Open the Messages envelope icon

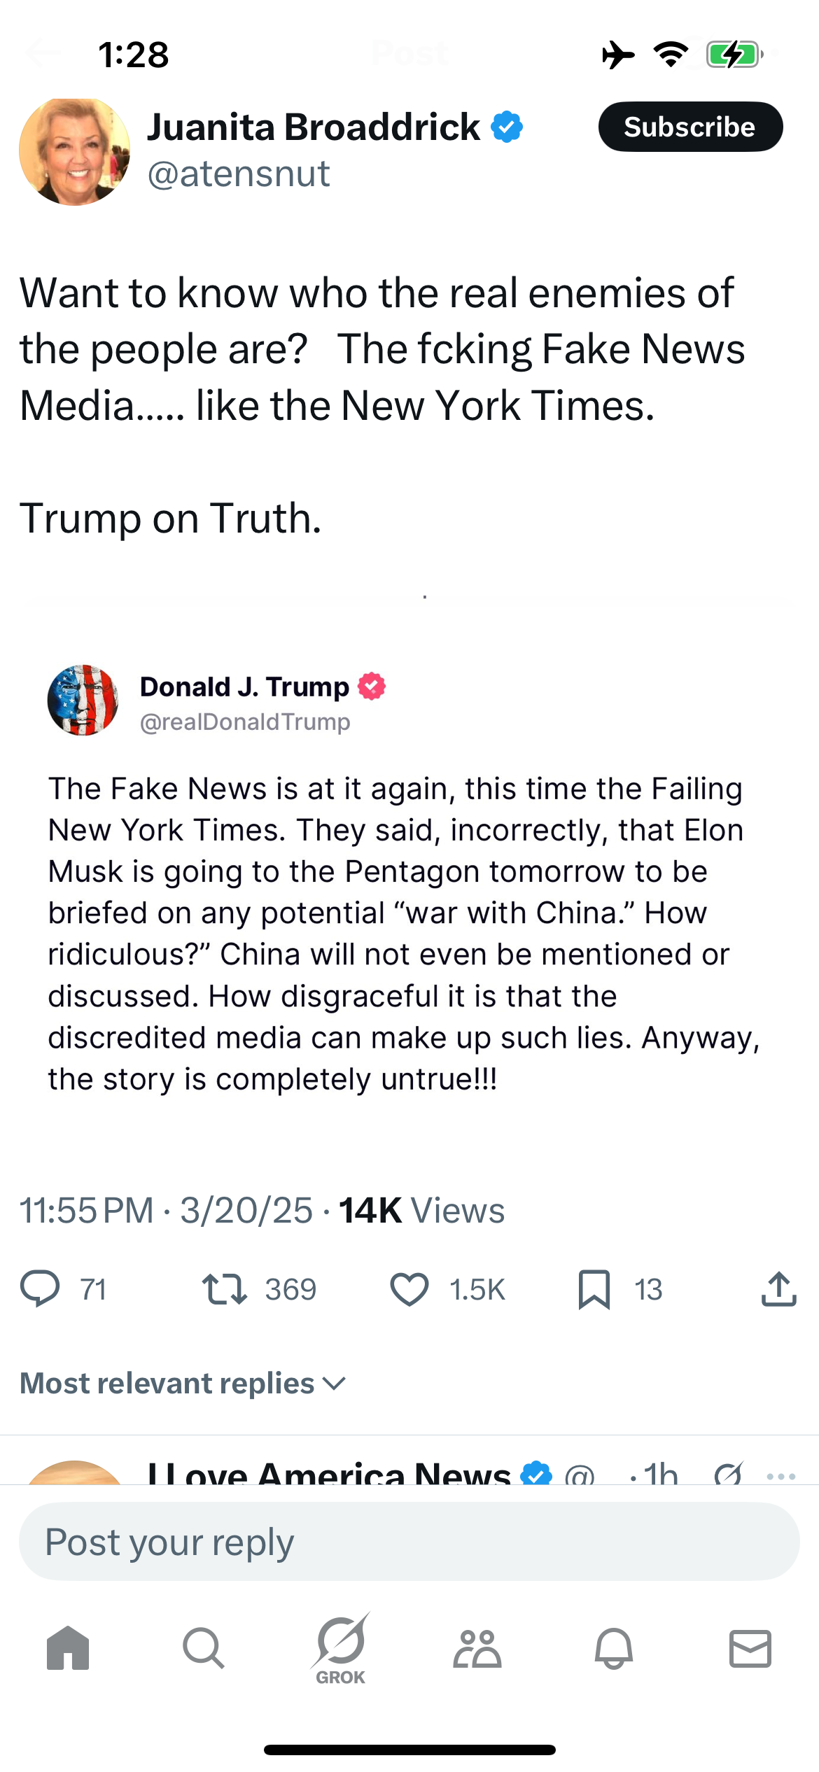coord(750,1648)
